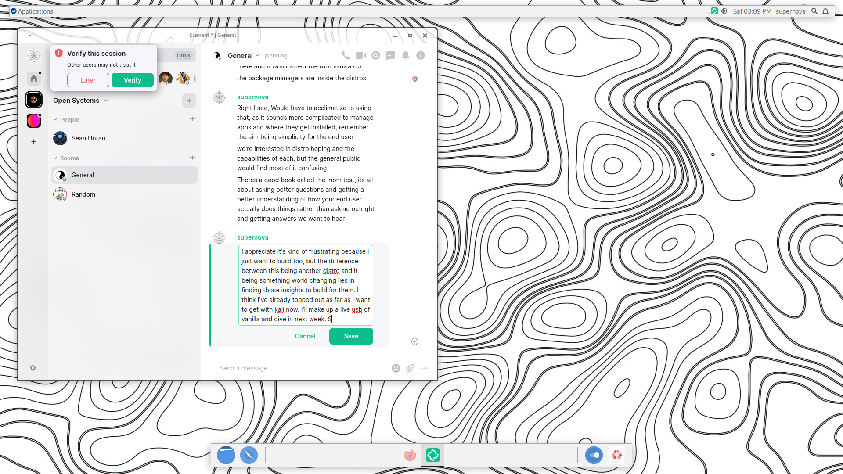Click Verify on session prompt
Viewport: 843px width, 474px height.
point(132,80)
